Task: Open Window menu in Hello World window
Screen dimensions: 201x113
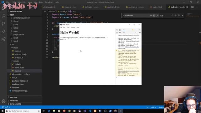Action: 73,27
